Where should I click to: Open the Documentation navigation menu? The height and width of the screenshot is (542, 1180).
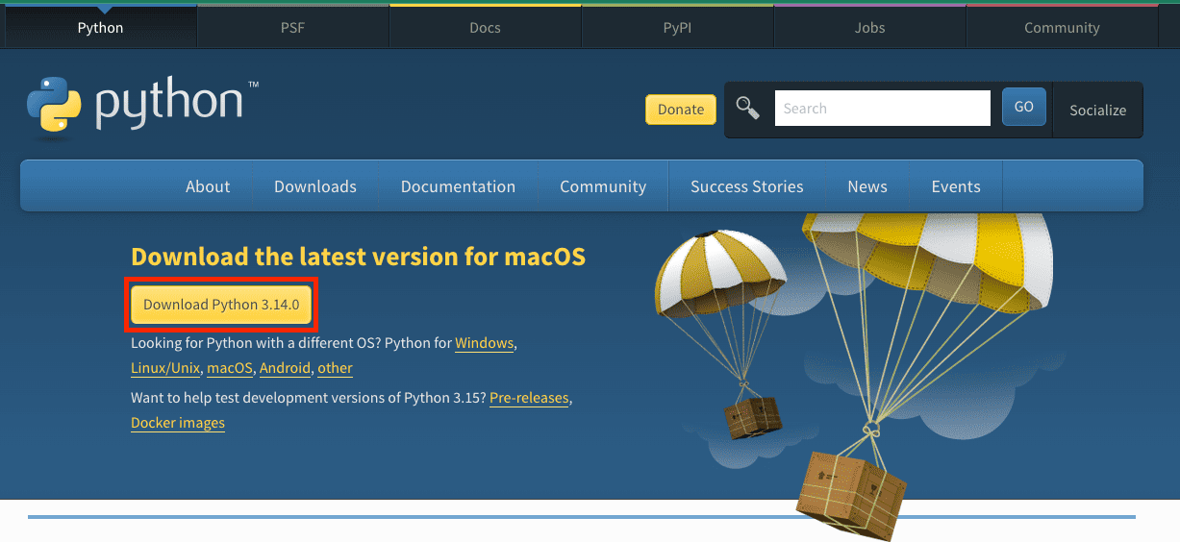(x=458, y=186)
